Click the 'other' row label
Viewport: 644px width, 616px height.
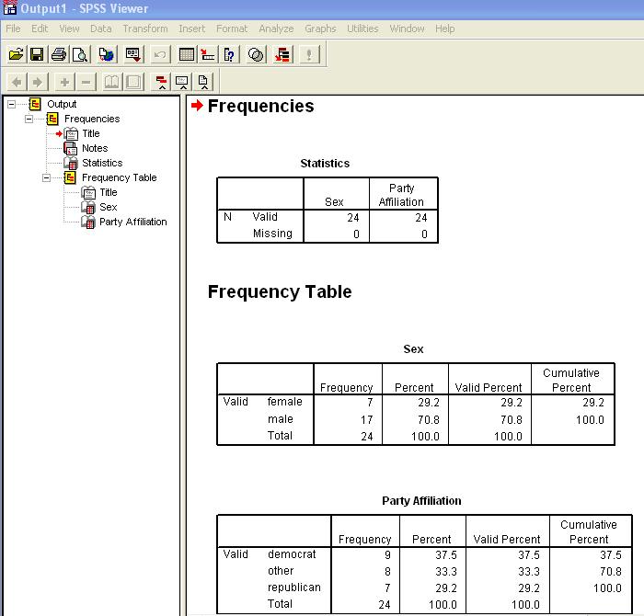[281, 571]
